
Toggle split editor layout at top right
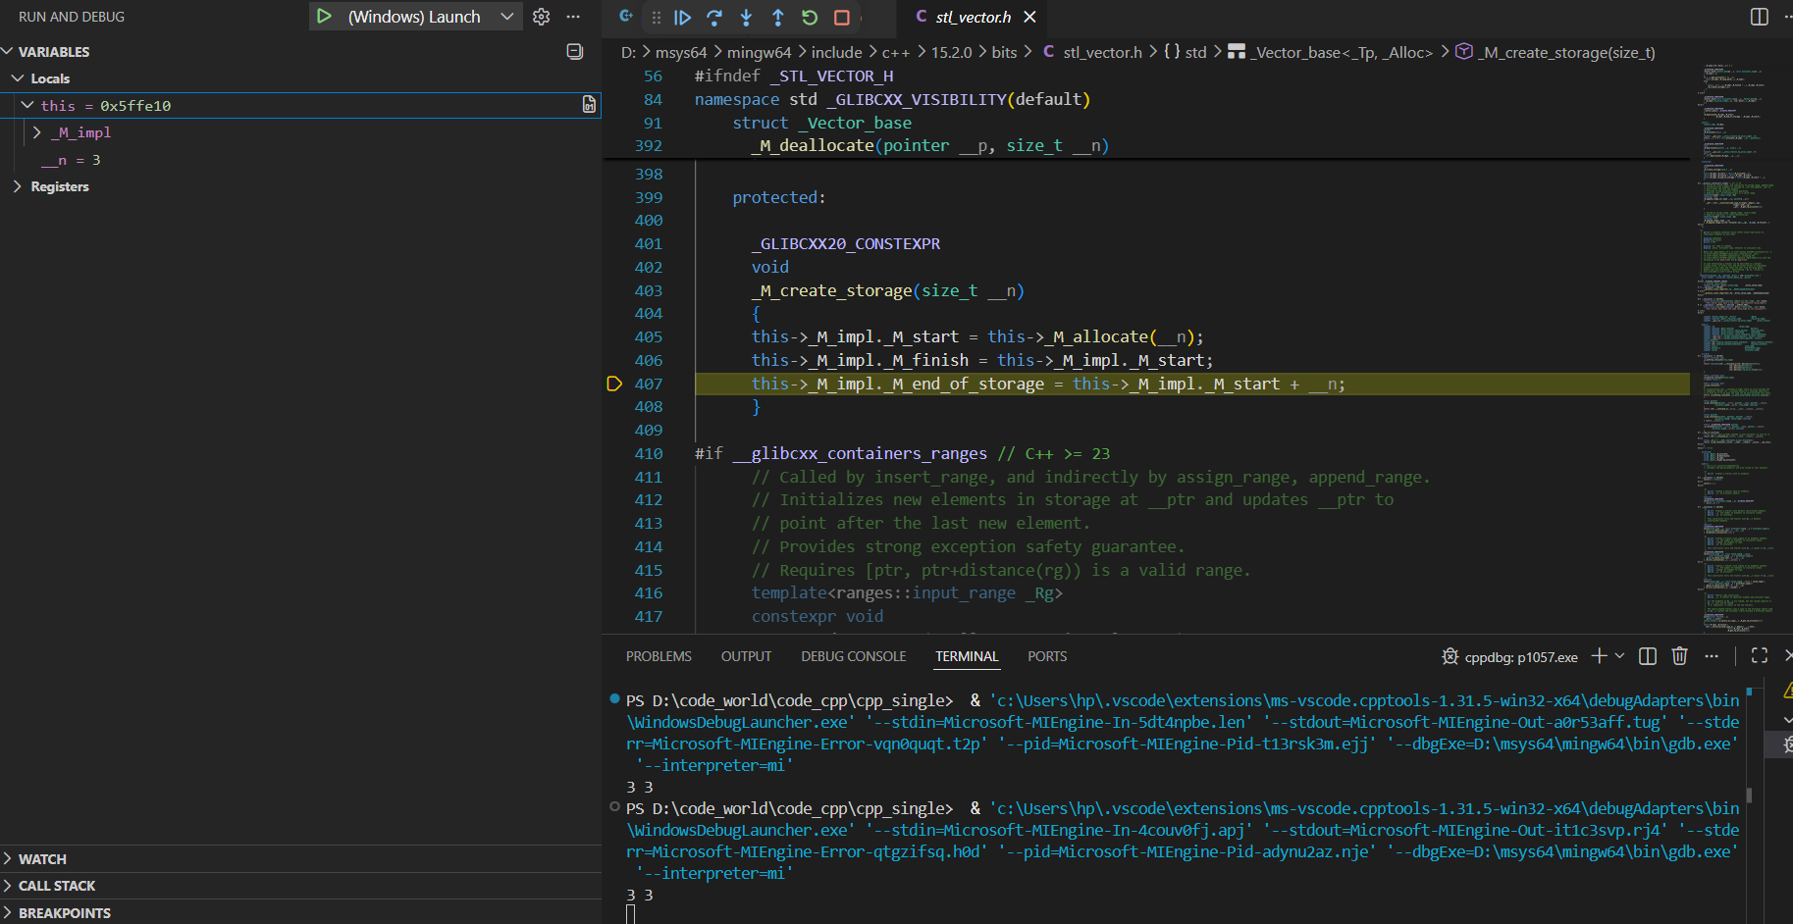click(1759, 17)
